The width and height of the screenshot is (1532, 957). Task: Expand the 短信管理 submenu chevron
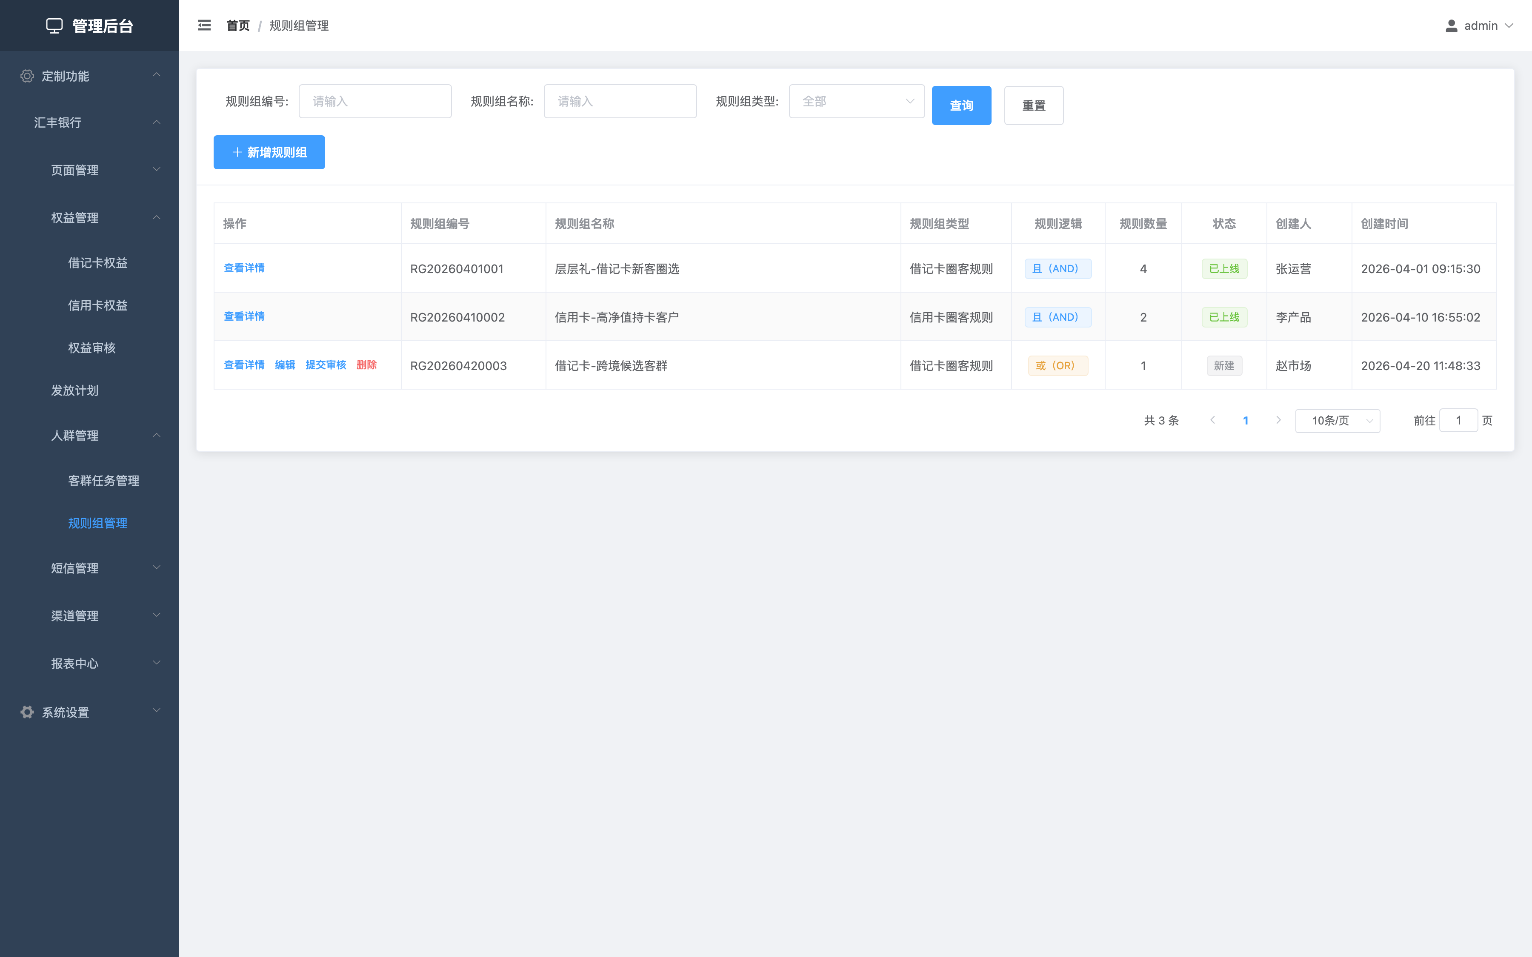coord(156,568)
